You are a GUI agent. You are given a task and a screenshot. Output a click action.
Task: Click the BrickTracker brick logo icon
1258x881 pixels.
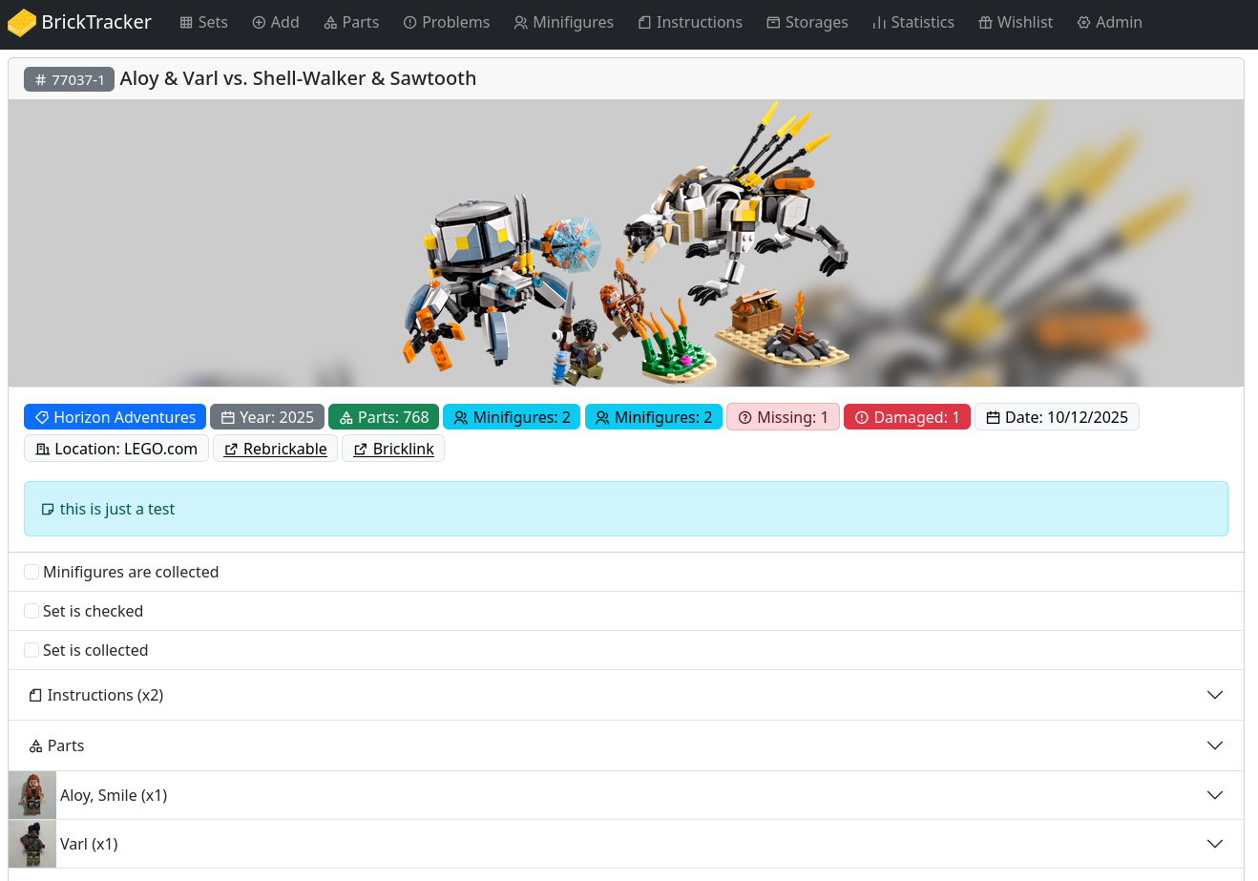coord(22,23)
